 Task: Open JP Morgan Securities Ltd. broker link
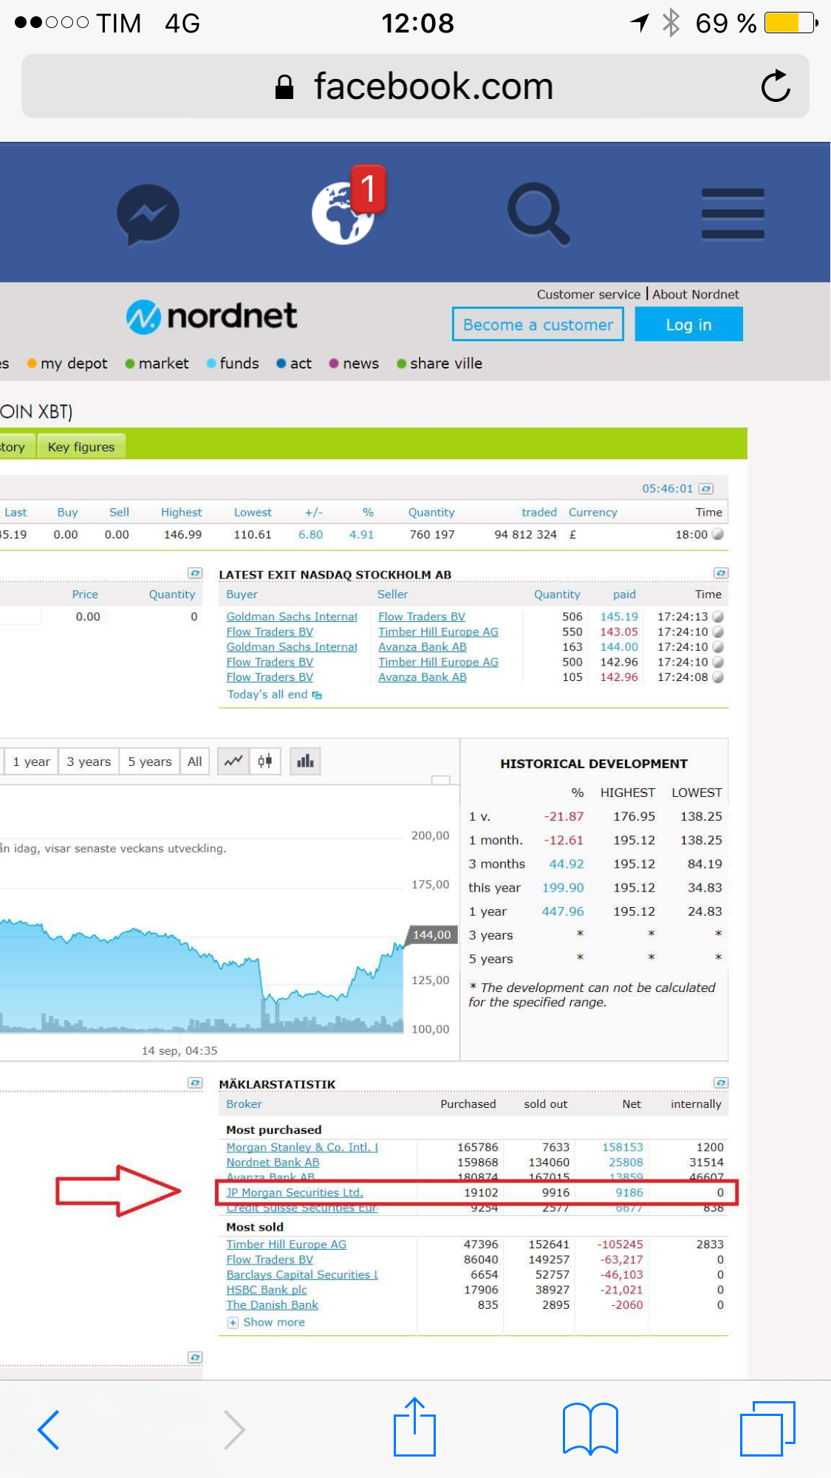coord(295,1192)
